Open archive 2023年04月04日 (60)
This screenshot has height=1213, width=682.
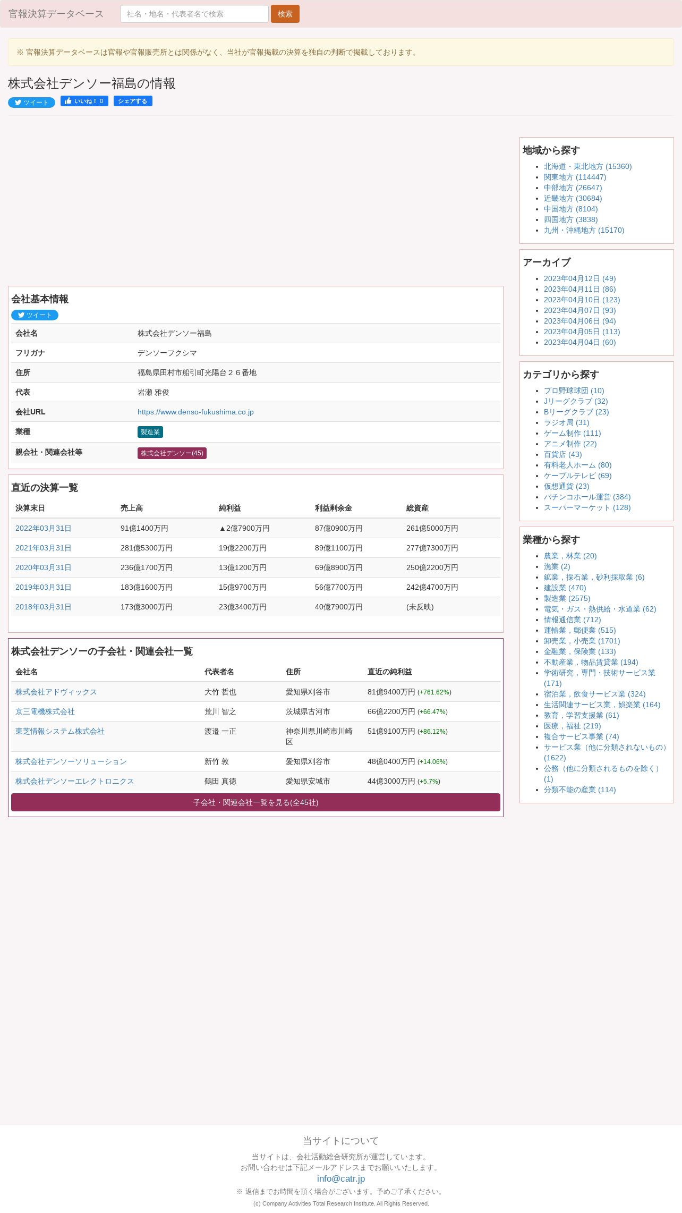click(579, 342)
